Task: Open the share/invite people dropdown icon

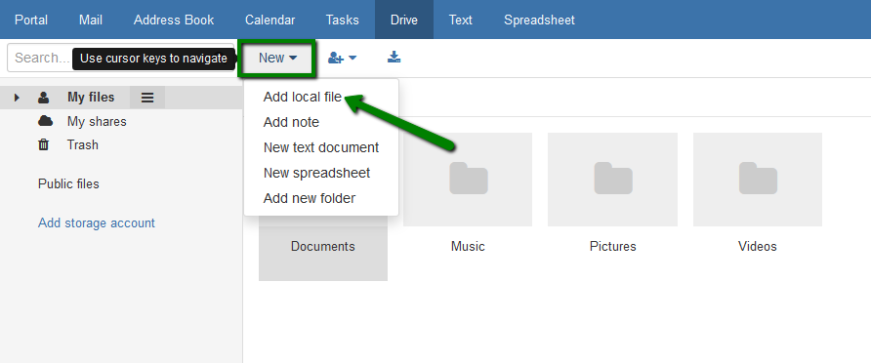Action: pyautogui.click(x=342, y=58)
